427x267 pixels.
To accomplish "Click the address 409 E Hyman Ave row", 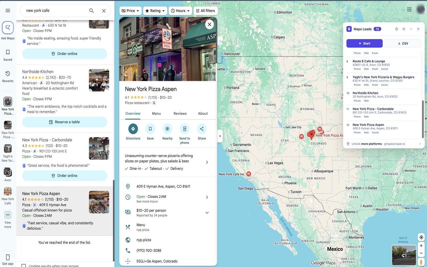I will pos(168,187).
